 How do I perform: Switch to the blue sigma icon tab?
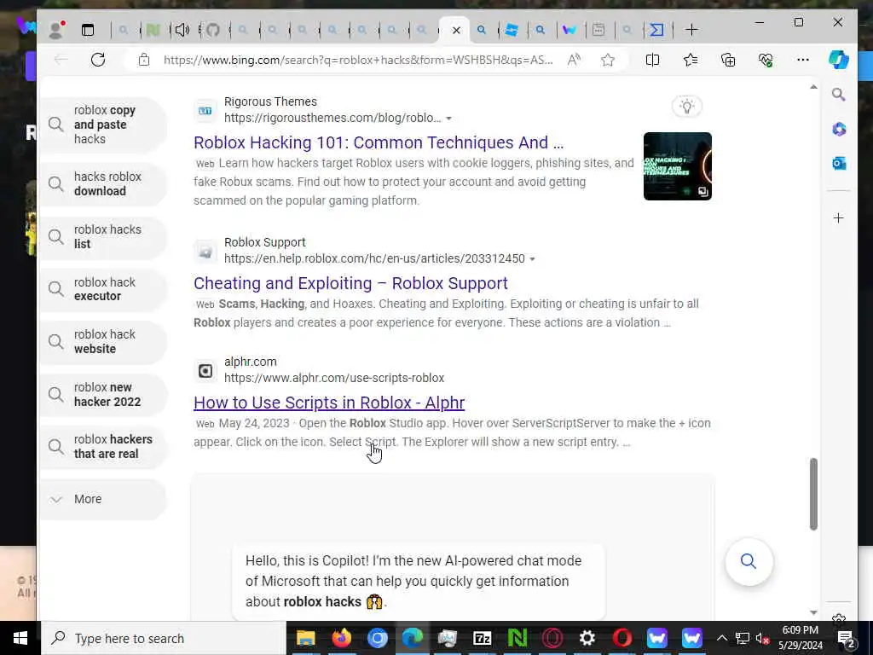pos(657,30)
